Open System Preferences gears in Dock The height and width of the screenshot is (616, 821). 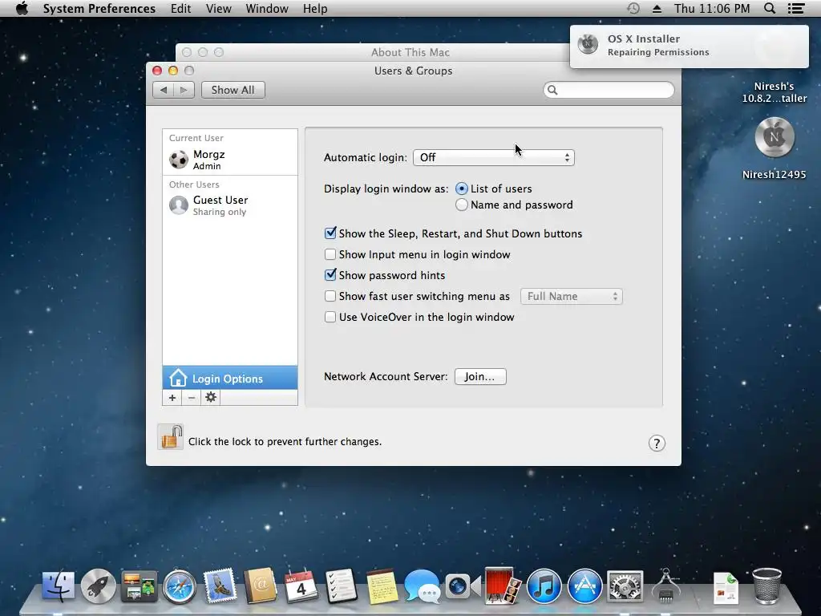pyautogui.click(x=625, y=586)
